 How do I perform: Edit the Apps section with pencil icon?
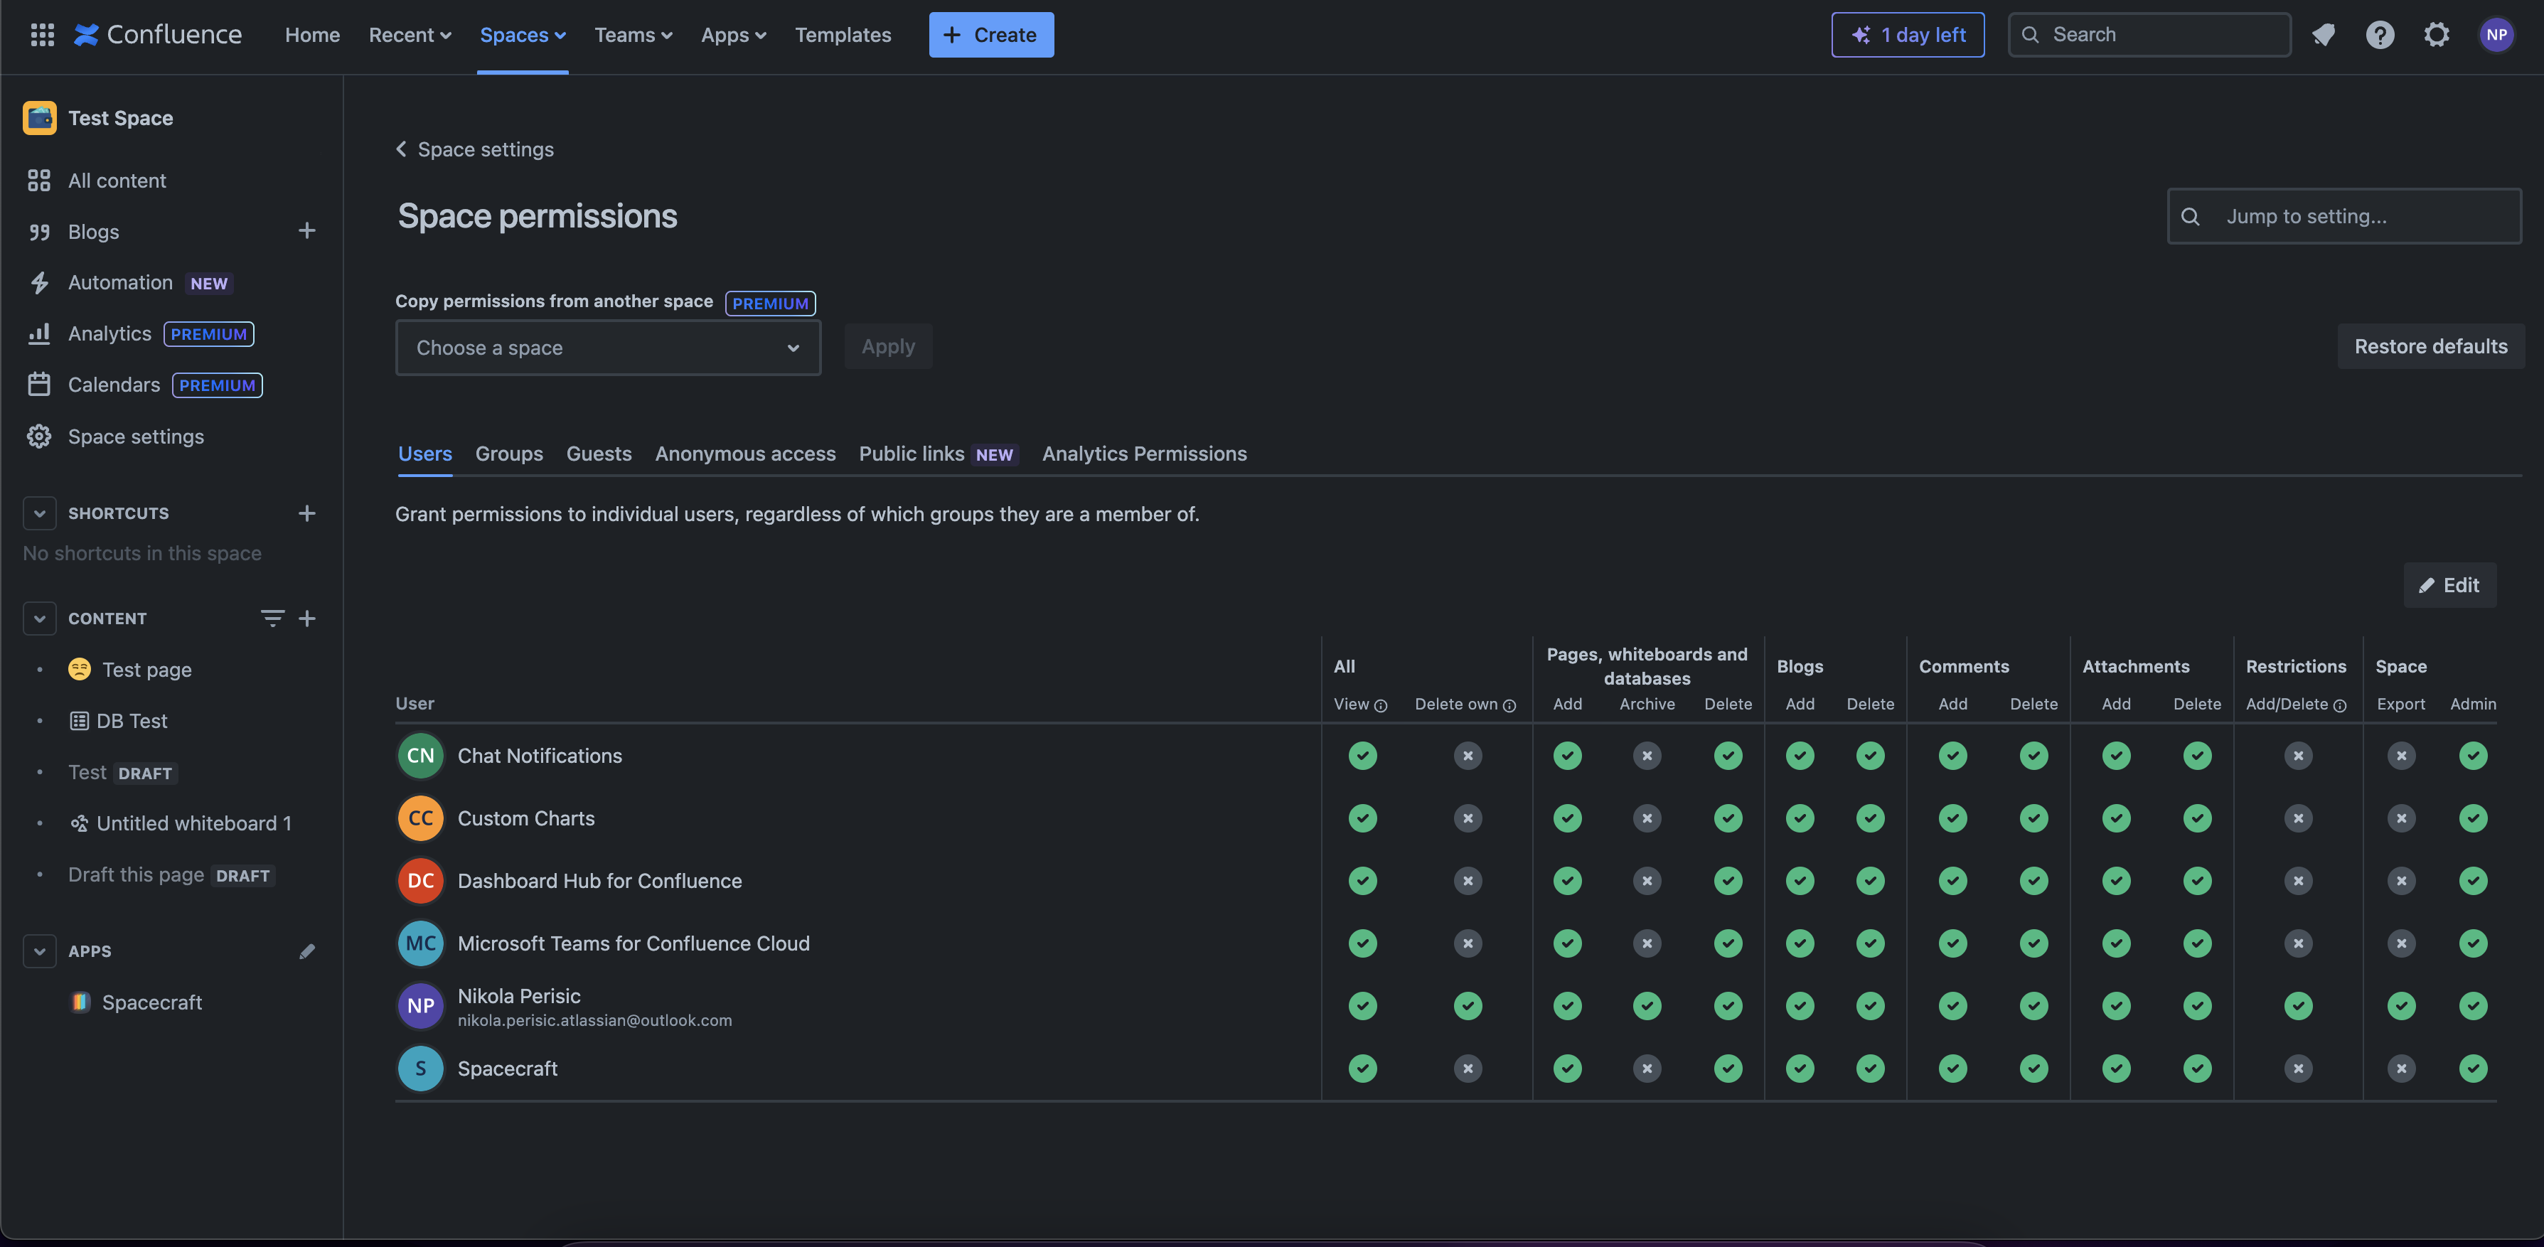pyautogui.click(x=307, y=951)
